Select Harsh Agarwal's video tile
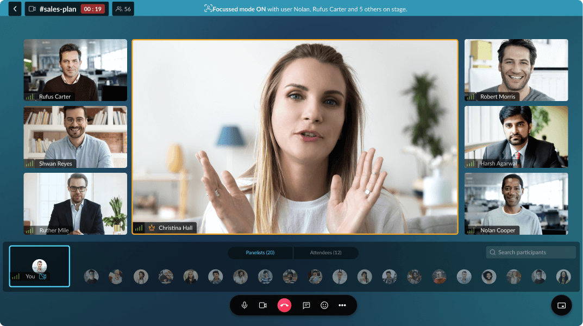Image resolution: width=583 pixels, height=326 pixels. [x=516, y=137]
